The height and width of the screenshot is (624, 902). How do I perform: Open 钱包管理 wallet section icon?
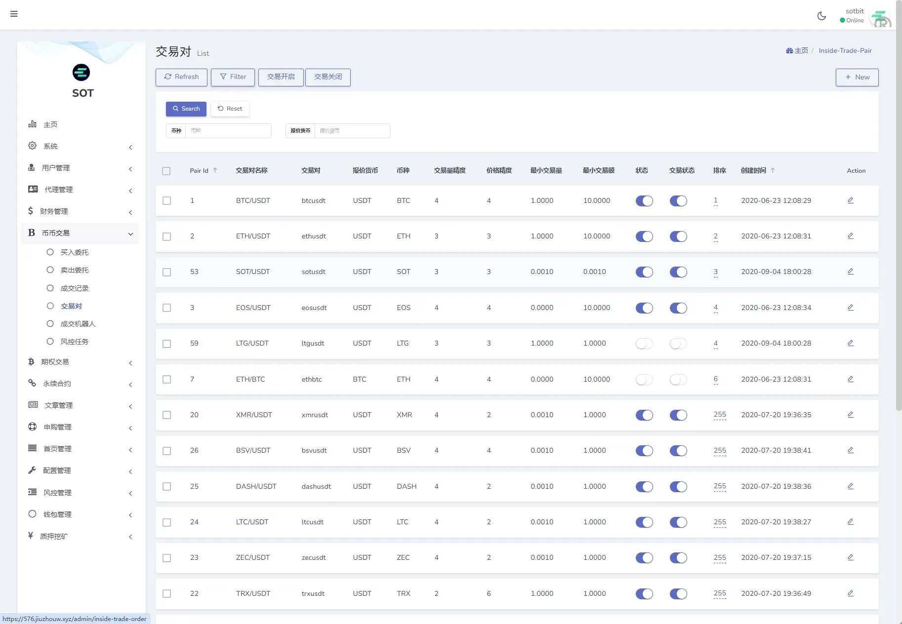[x=32, y=514]
